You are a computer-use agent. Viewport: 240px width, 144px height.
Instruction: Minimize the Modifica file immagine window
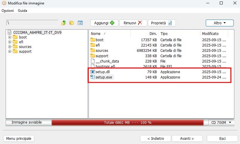pos(208,3)
